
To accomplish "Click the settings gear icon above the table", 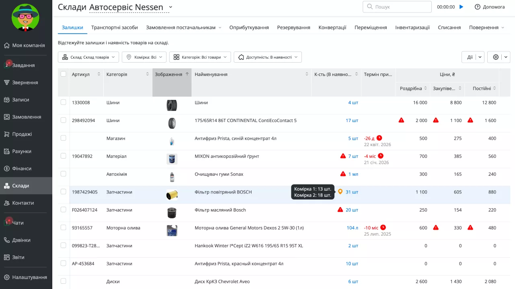I will [496, 57].
